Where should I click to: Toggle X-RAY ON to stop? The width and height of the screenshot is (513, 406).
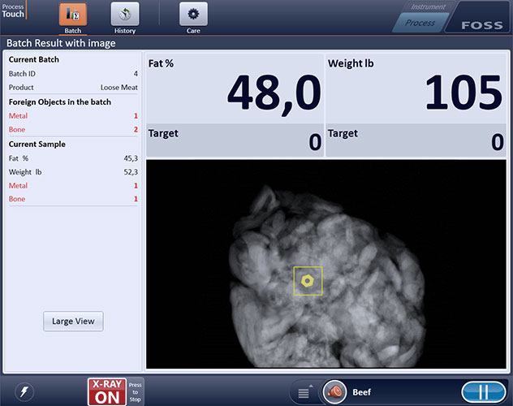click(x=107, y=392)
